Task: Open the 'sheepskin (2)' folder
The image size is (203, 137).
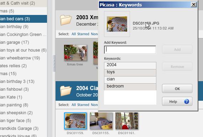Action: [24, 113]
